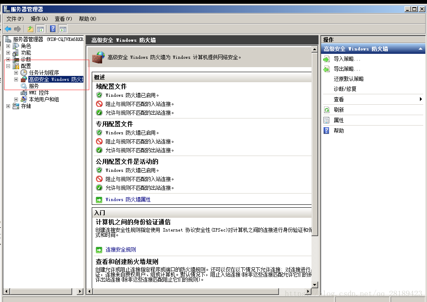Click the 帮助 icon in actions pane
Screen dimensions: 427x302
point(327,131)
